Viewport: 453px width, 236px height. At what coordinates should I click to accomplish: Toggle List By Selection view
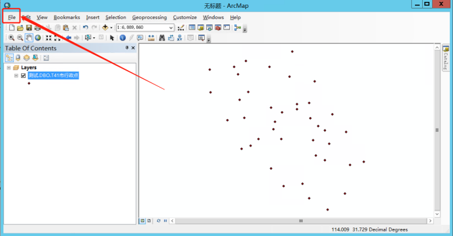(x=35, y=58)
